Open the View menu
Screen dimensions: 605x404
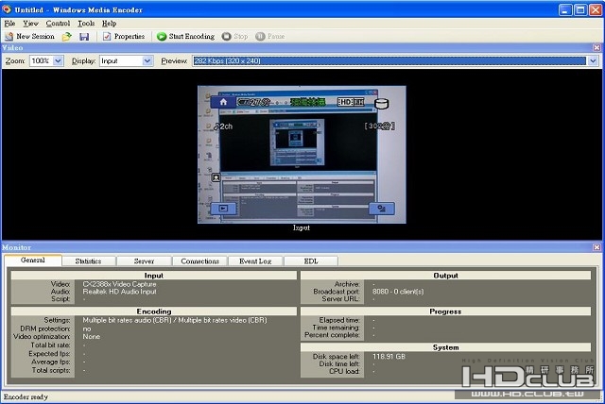coord(30,24)
